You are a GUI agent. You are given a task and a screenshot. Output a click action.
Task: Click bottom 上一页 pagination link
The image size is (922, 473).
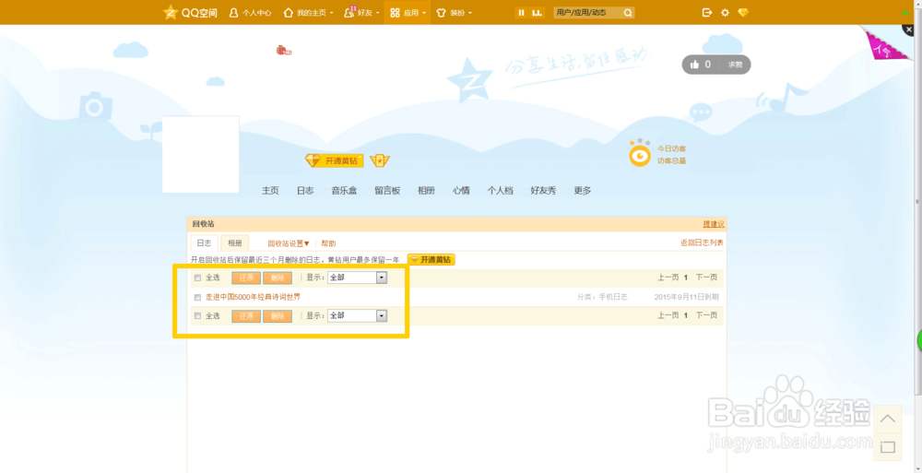tap(668, 315)
